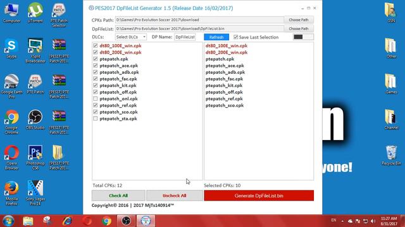Open the OBS Studio desktop shortcut

[x=35, y=120]
